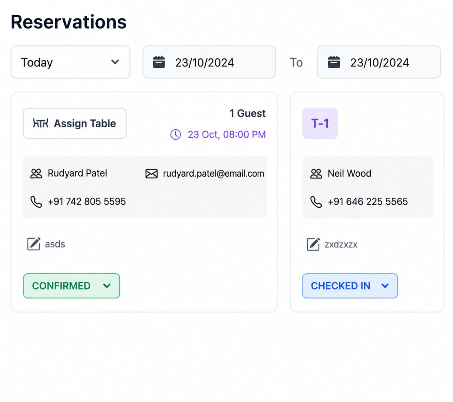453x402 pixels.
Task: Click the phone icon beside +91 742 805 5595
Action: [36, 202]
